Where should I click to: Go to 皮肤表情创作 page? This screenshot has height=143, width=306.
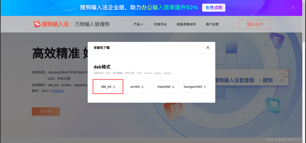point(186,24)
